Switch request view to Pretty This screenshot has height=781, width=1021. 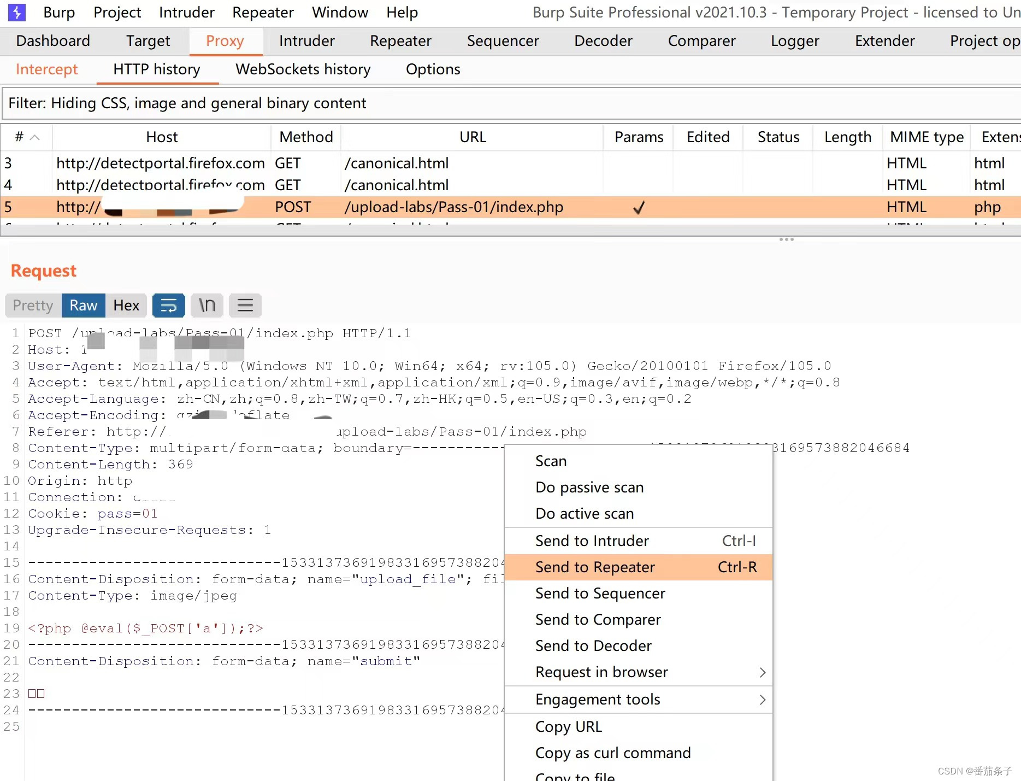coord(33,305)
